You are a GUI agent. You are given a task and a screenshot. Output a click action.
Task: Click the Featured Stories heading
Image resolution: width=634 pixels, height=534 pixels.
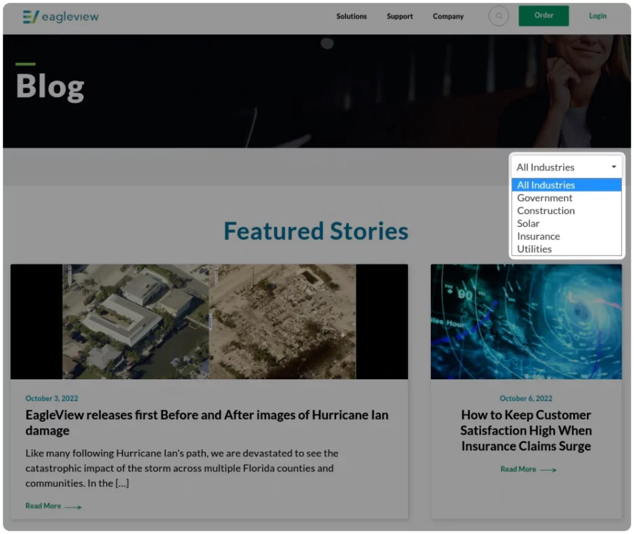pyautogui.click(x=316, y=231)
